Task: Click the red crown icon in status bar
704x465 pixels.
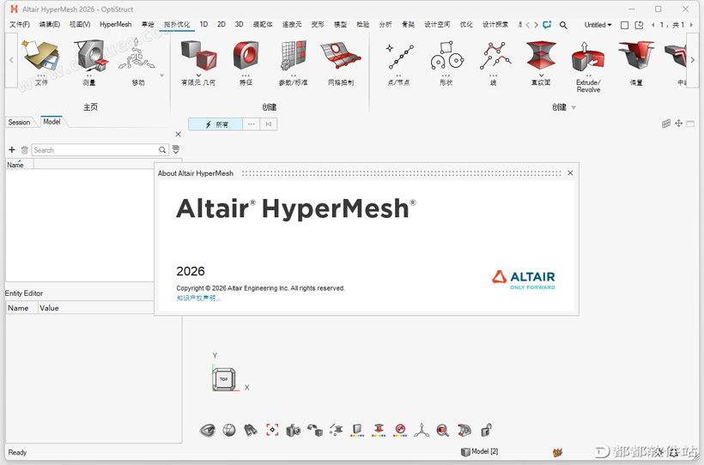Action: 558,452
